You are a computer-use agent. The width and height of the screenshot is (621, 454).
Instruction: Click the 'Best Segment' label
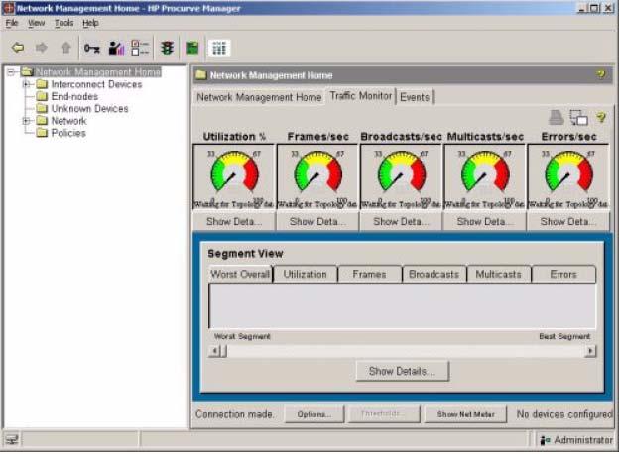tap(564, 336)
